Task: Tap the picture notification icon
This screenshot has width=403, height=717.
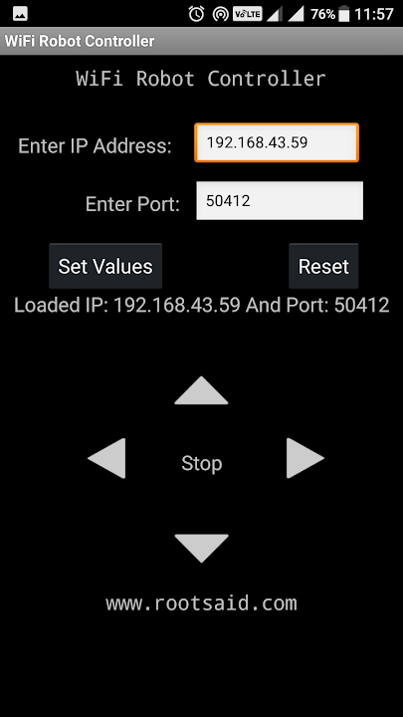Action: pos(20,14)
